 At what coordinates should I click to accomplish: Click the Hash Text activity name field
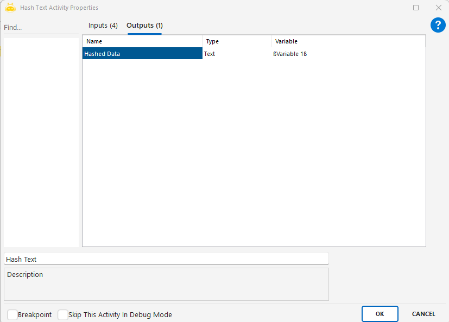tap(166, 259)
